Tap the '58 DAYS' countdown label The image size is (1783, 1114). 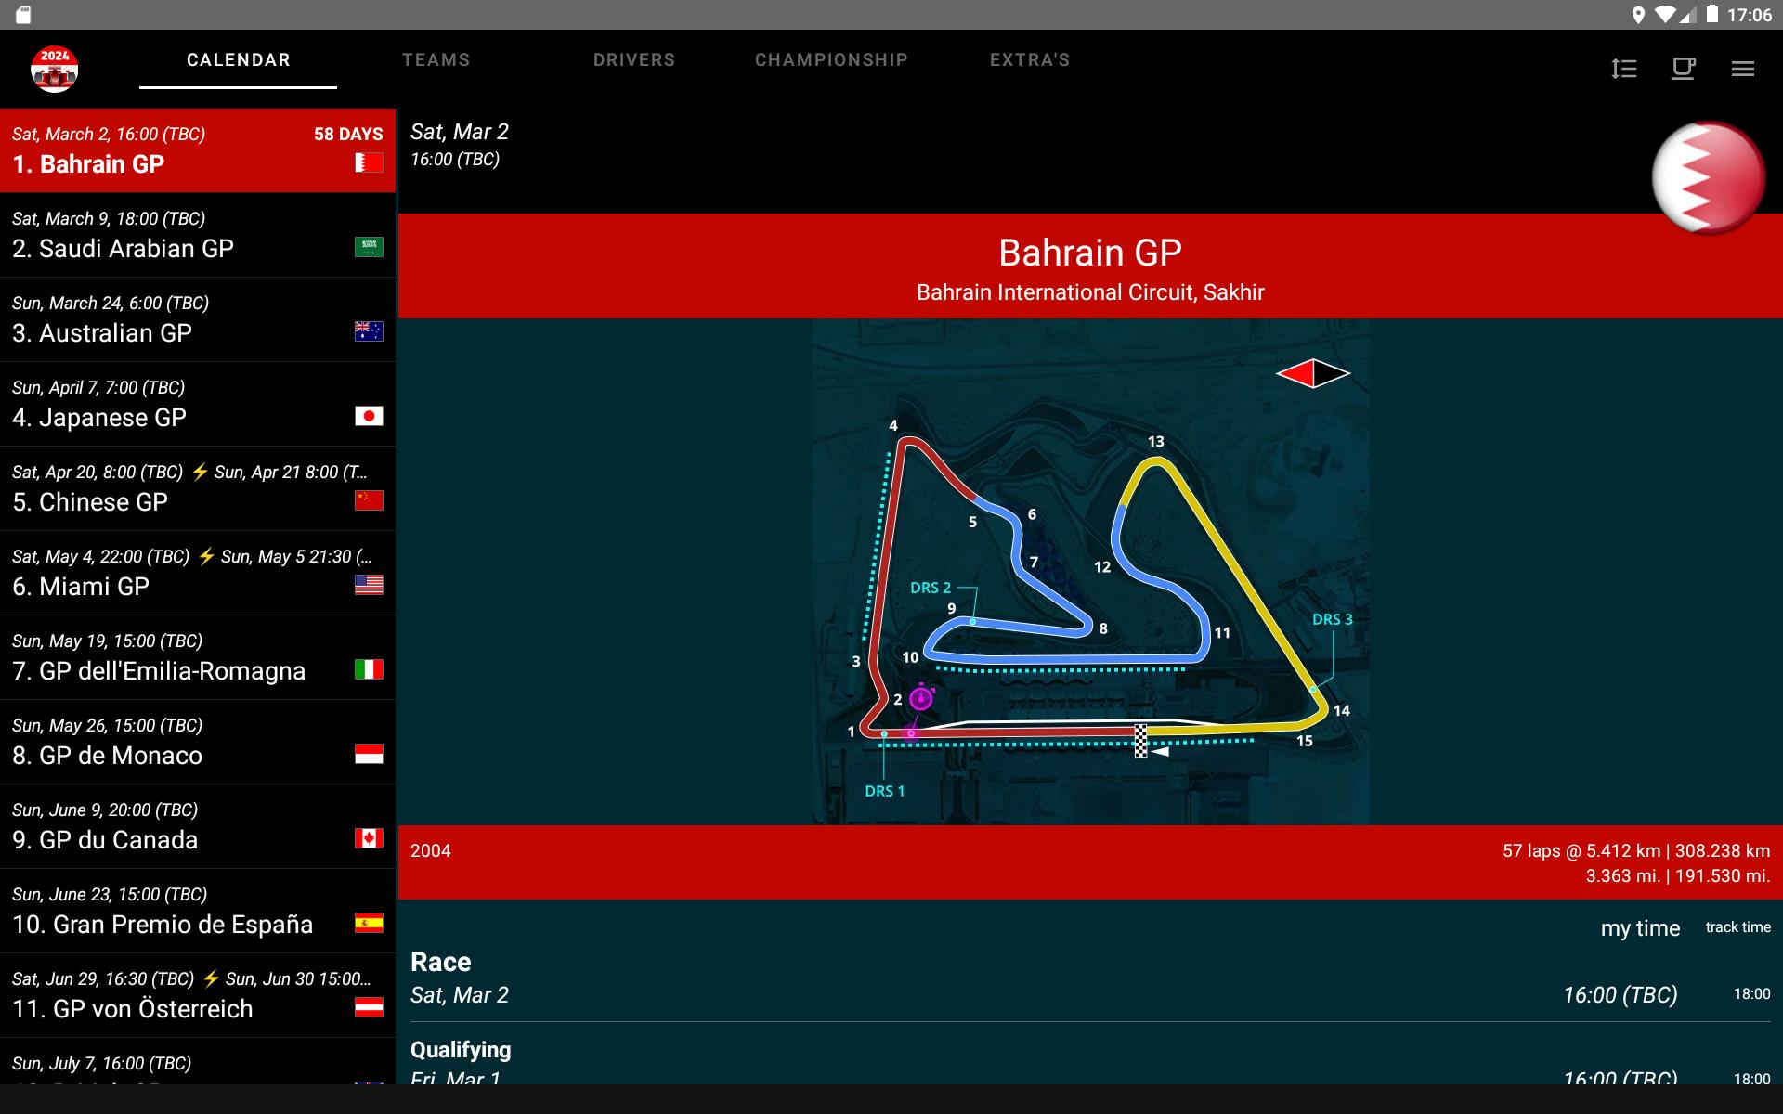coord(348,134)
